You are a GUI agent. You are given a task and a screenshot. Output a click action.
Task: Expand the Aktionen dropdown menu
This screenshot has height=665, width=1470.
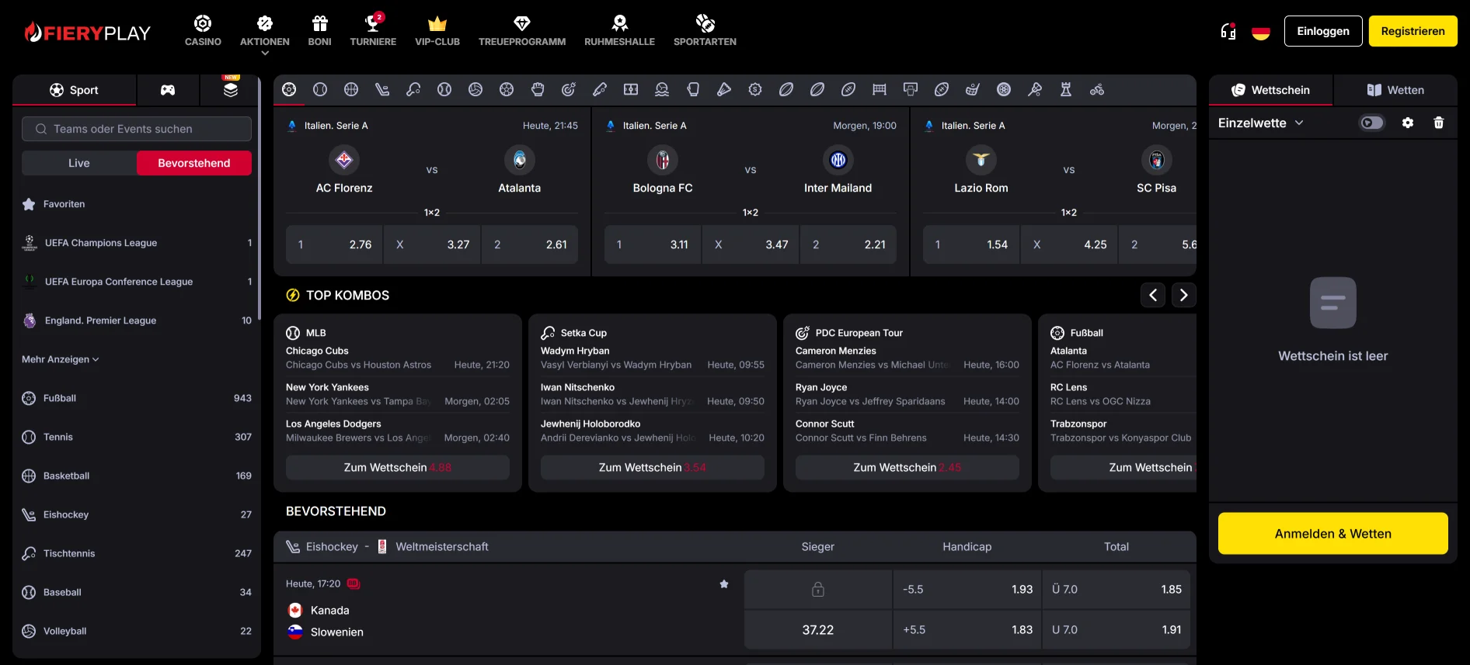tap(265, 35)
